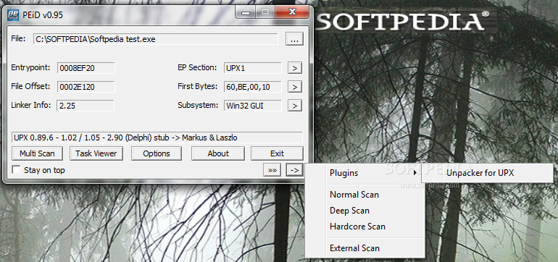Click the Entrypoint label

(x=30, y=67)
